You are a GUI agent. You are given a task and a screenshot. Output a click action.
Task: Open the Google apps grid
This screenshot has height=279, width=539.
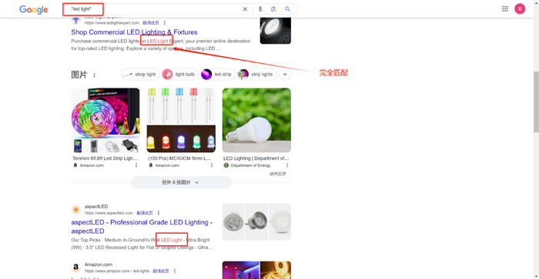tap(505, 9)
